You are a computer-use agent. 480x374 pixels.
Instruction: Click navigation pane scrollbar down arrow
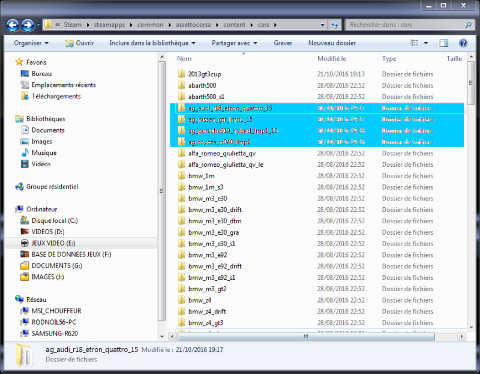point(162,337)
